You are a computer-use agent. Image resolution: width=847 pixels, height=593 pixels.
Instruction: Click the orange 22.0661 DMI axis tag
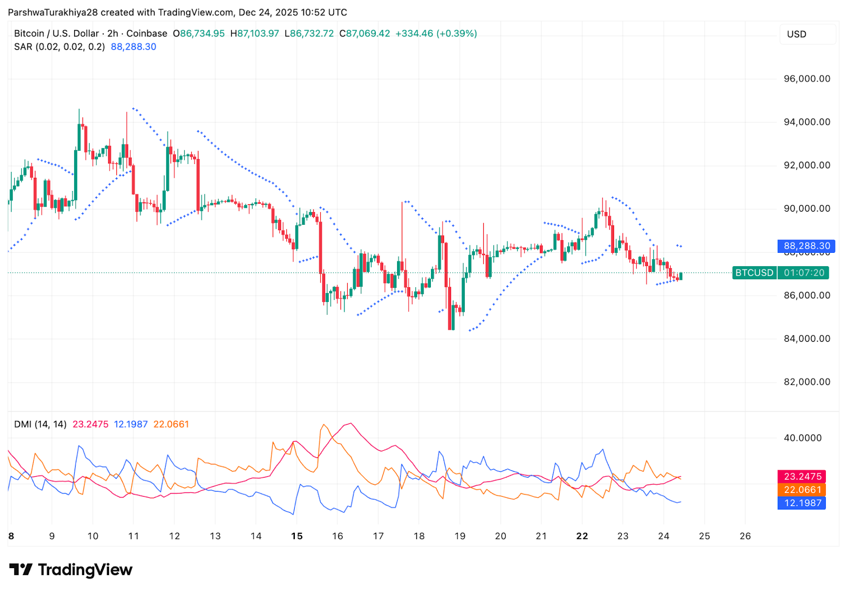tap(802, 490)
